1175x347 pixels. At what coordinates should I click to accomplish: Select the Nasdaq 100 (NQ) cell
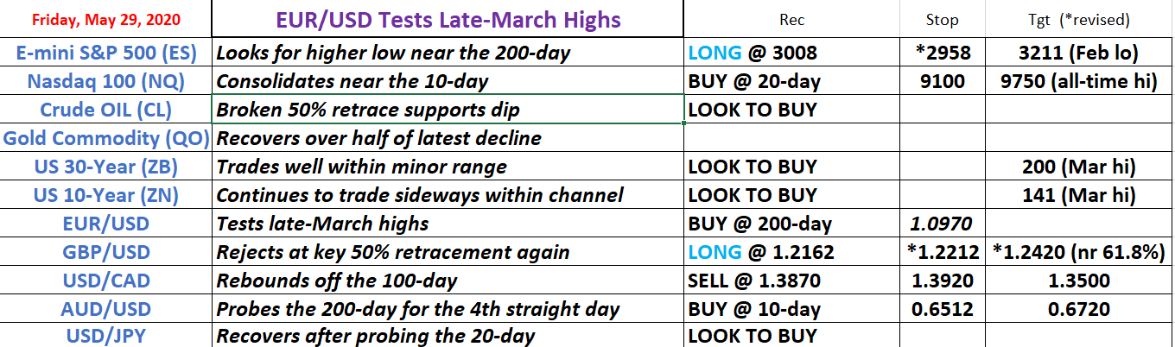click(105, 81)
